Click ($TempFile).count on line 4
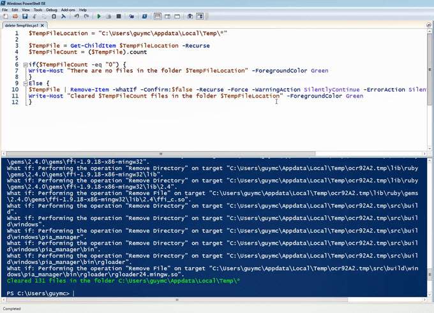Screen dimensions: 434x313 point(117,52)
